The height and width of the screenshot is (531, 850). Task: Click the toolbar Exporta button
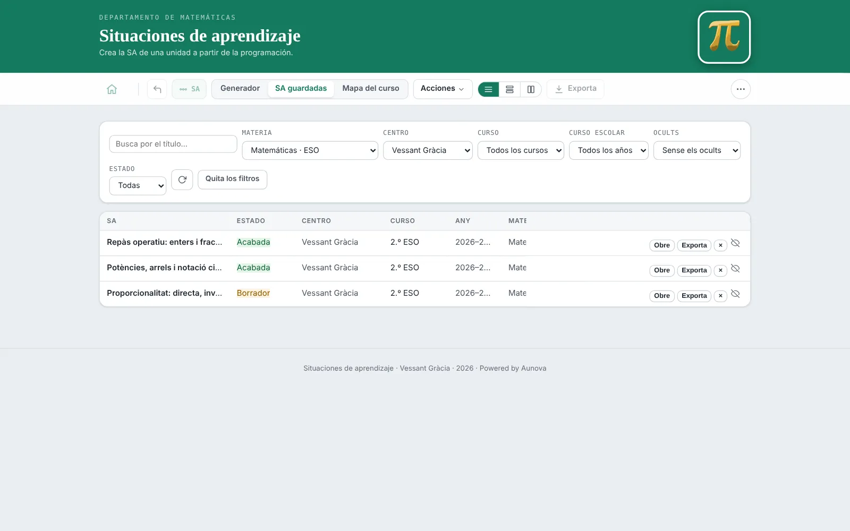pos(575,89)
